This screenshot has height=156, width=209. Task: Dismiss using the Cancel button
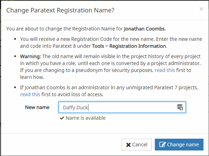(x=136, y=145)
